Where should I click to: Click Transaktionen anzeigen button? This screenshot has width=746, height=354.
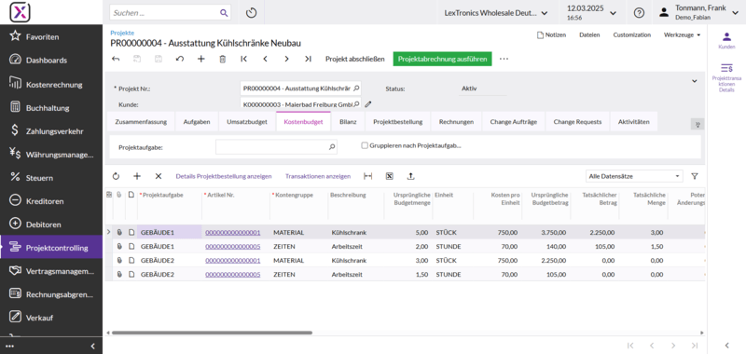[318, 176]
